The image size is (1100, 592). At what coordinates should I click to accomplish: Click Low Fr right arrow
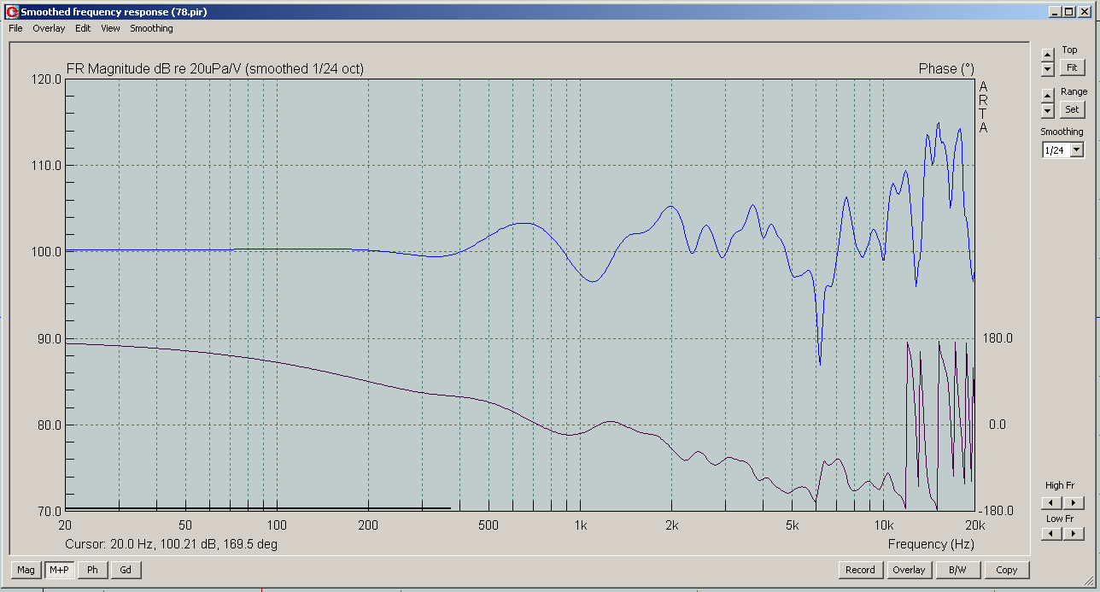(x=1073, y=534)
